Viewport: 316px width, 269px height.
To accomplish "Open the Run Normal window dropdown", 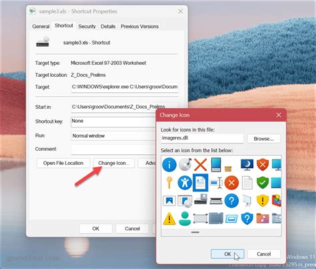I will (x=113, y=136).
